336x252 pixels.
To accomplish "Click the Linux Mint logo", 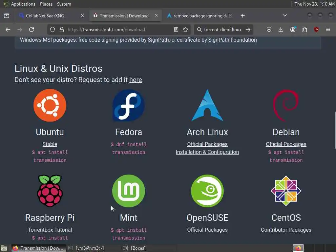I will [x=129, y=191].
